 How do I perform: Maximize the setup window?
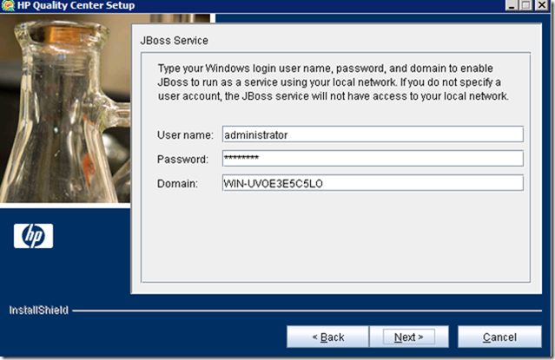(526, 5)
